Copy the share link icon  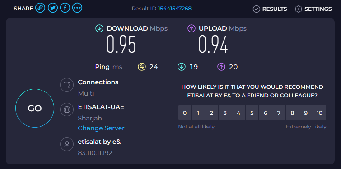point(40,8)
